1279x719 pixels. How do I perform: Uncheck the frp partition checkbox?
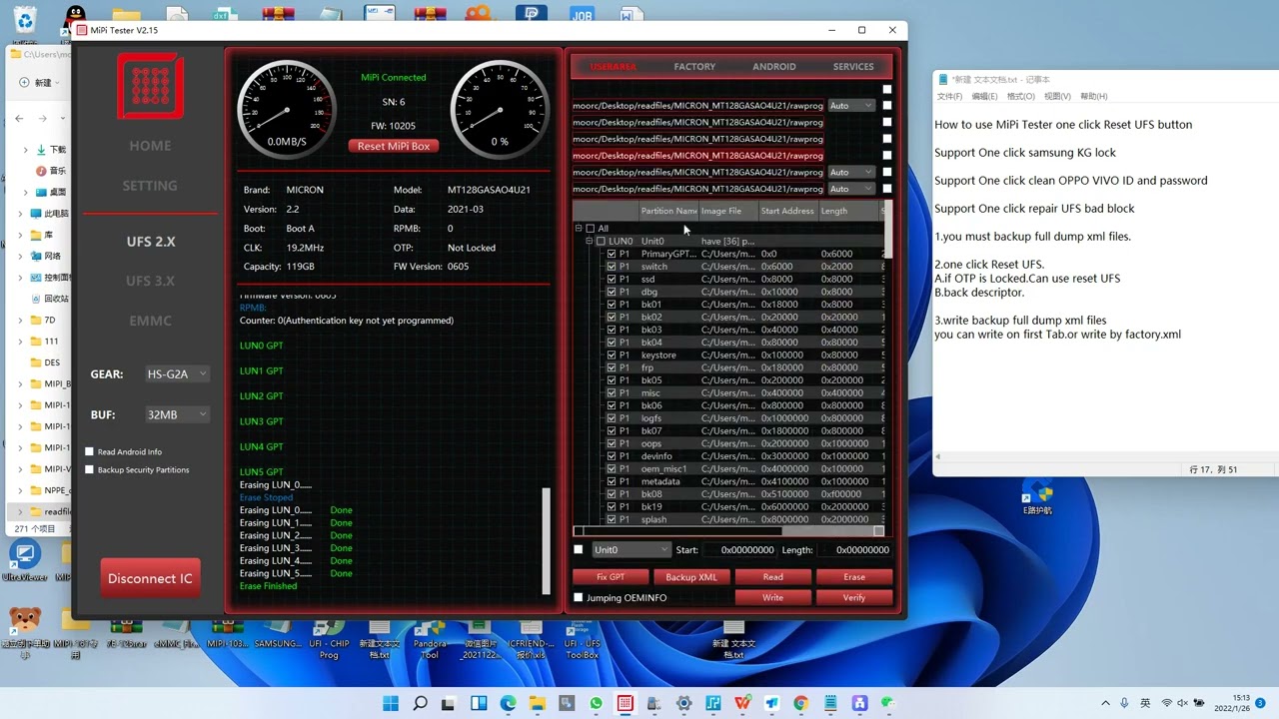pos(612,367)
